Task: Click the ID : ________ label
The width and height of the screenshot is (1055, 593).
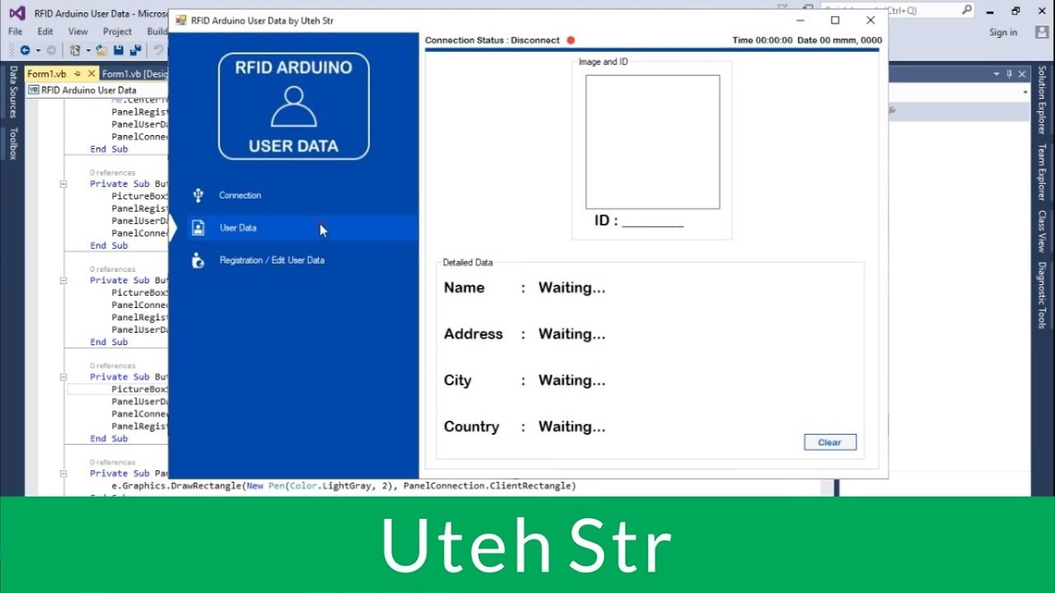Action: point(639,221)
